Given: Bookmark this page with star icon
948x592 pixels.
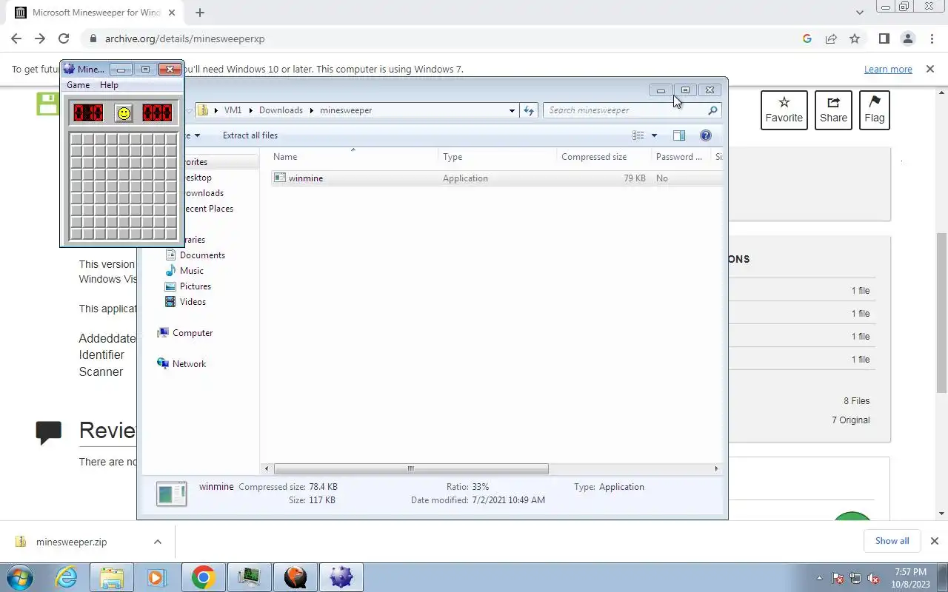Looking at the screenshot, I should click(x=855, y=38).
